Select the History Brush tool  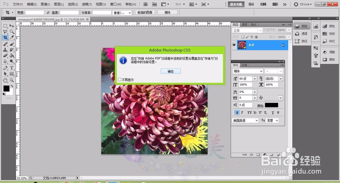12,50
